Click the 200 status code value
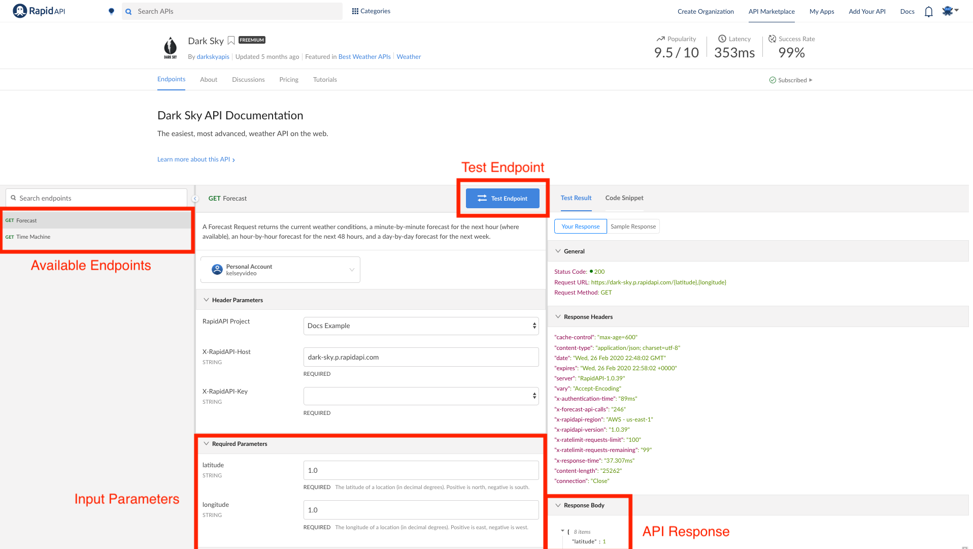The height and width of the screenshot is (549, 973). click(x=599, y=272)
